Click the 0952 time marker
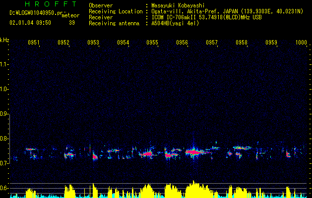Image resolution: width=312 pixels, height=198 pixels. pyautogui.click(x=63, y=42)
